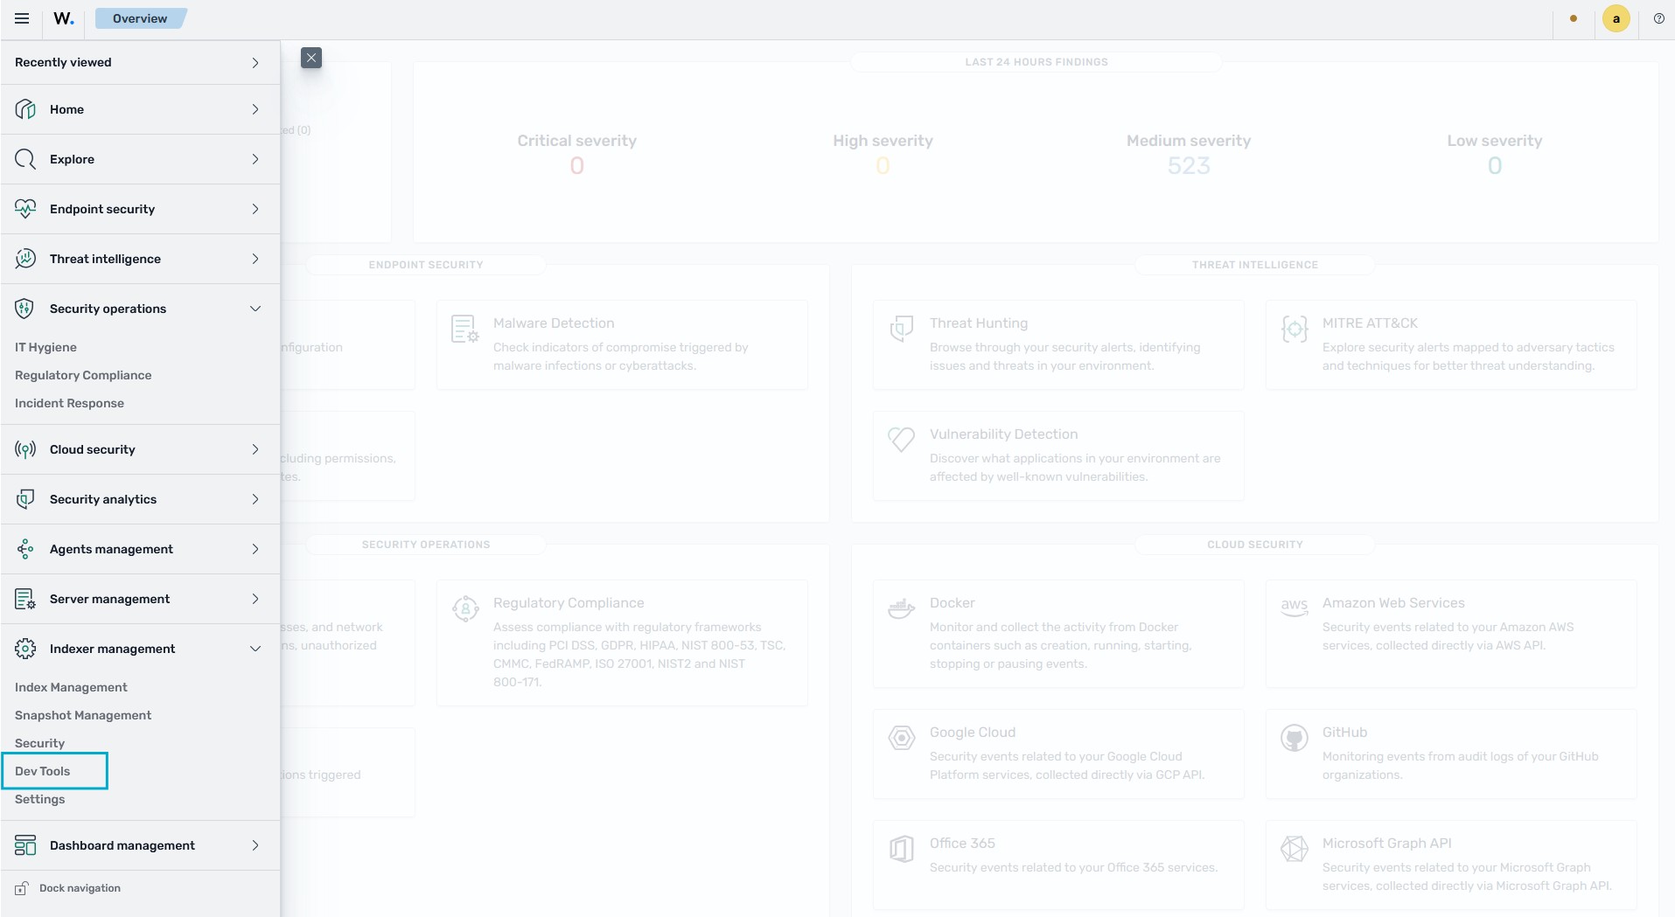Click the Threat Hunting icon
The width and height of the screenshot is (1675, 917).
(902, 329)
